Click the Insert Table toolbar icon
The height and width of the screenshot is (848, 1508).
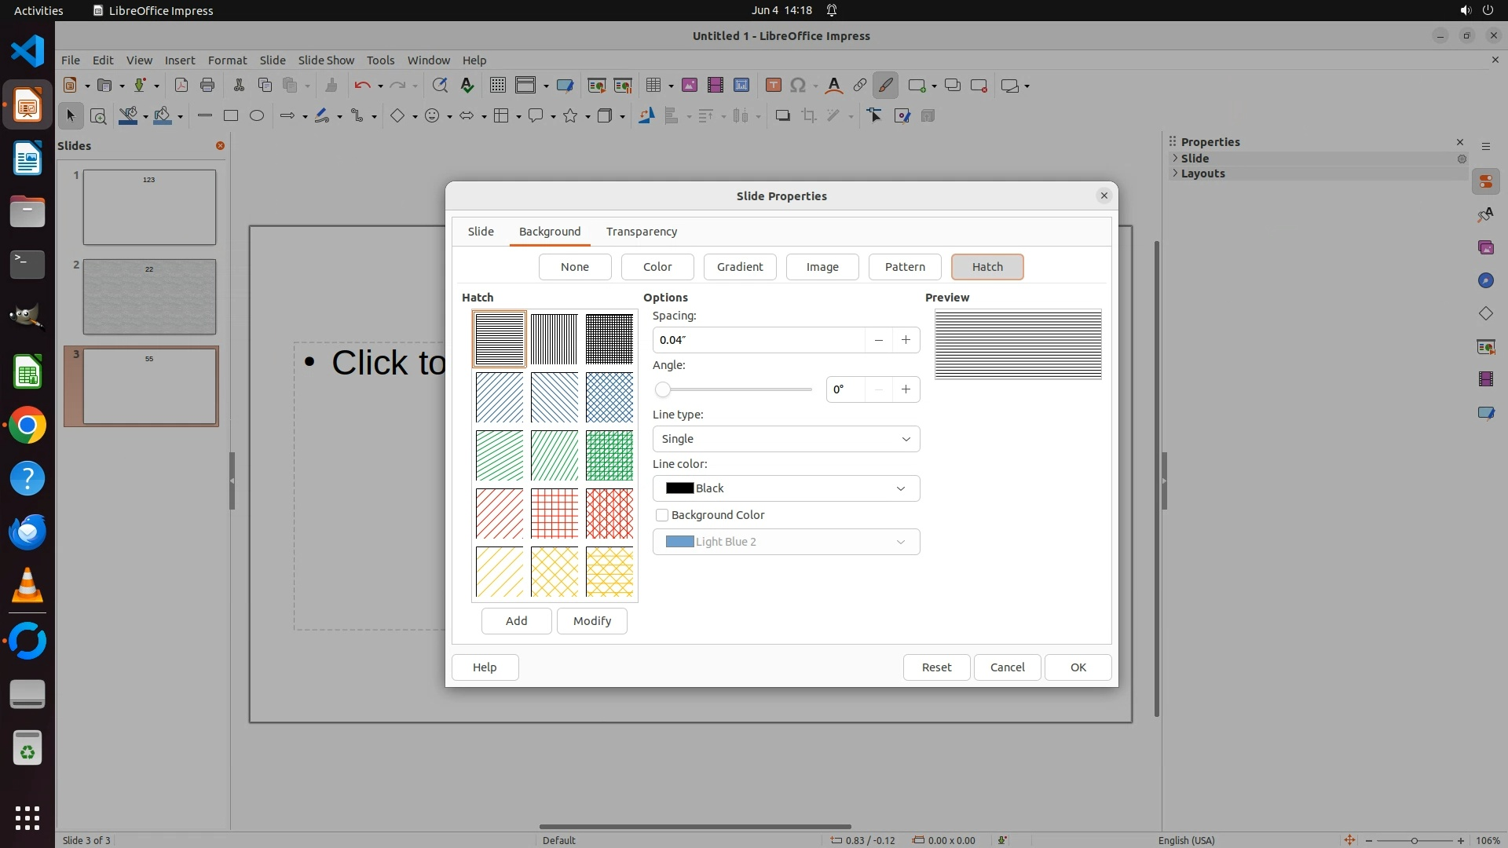coord(653,86)
